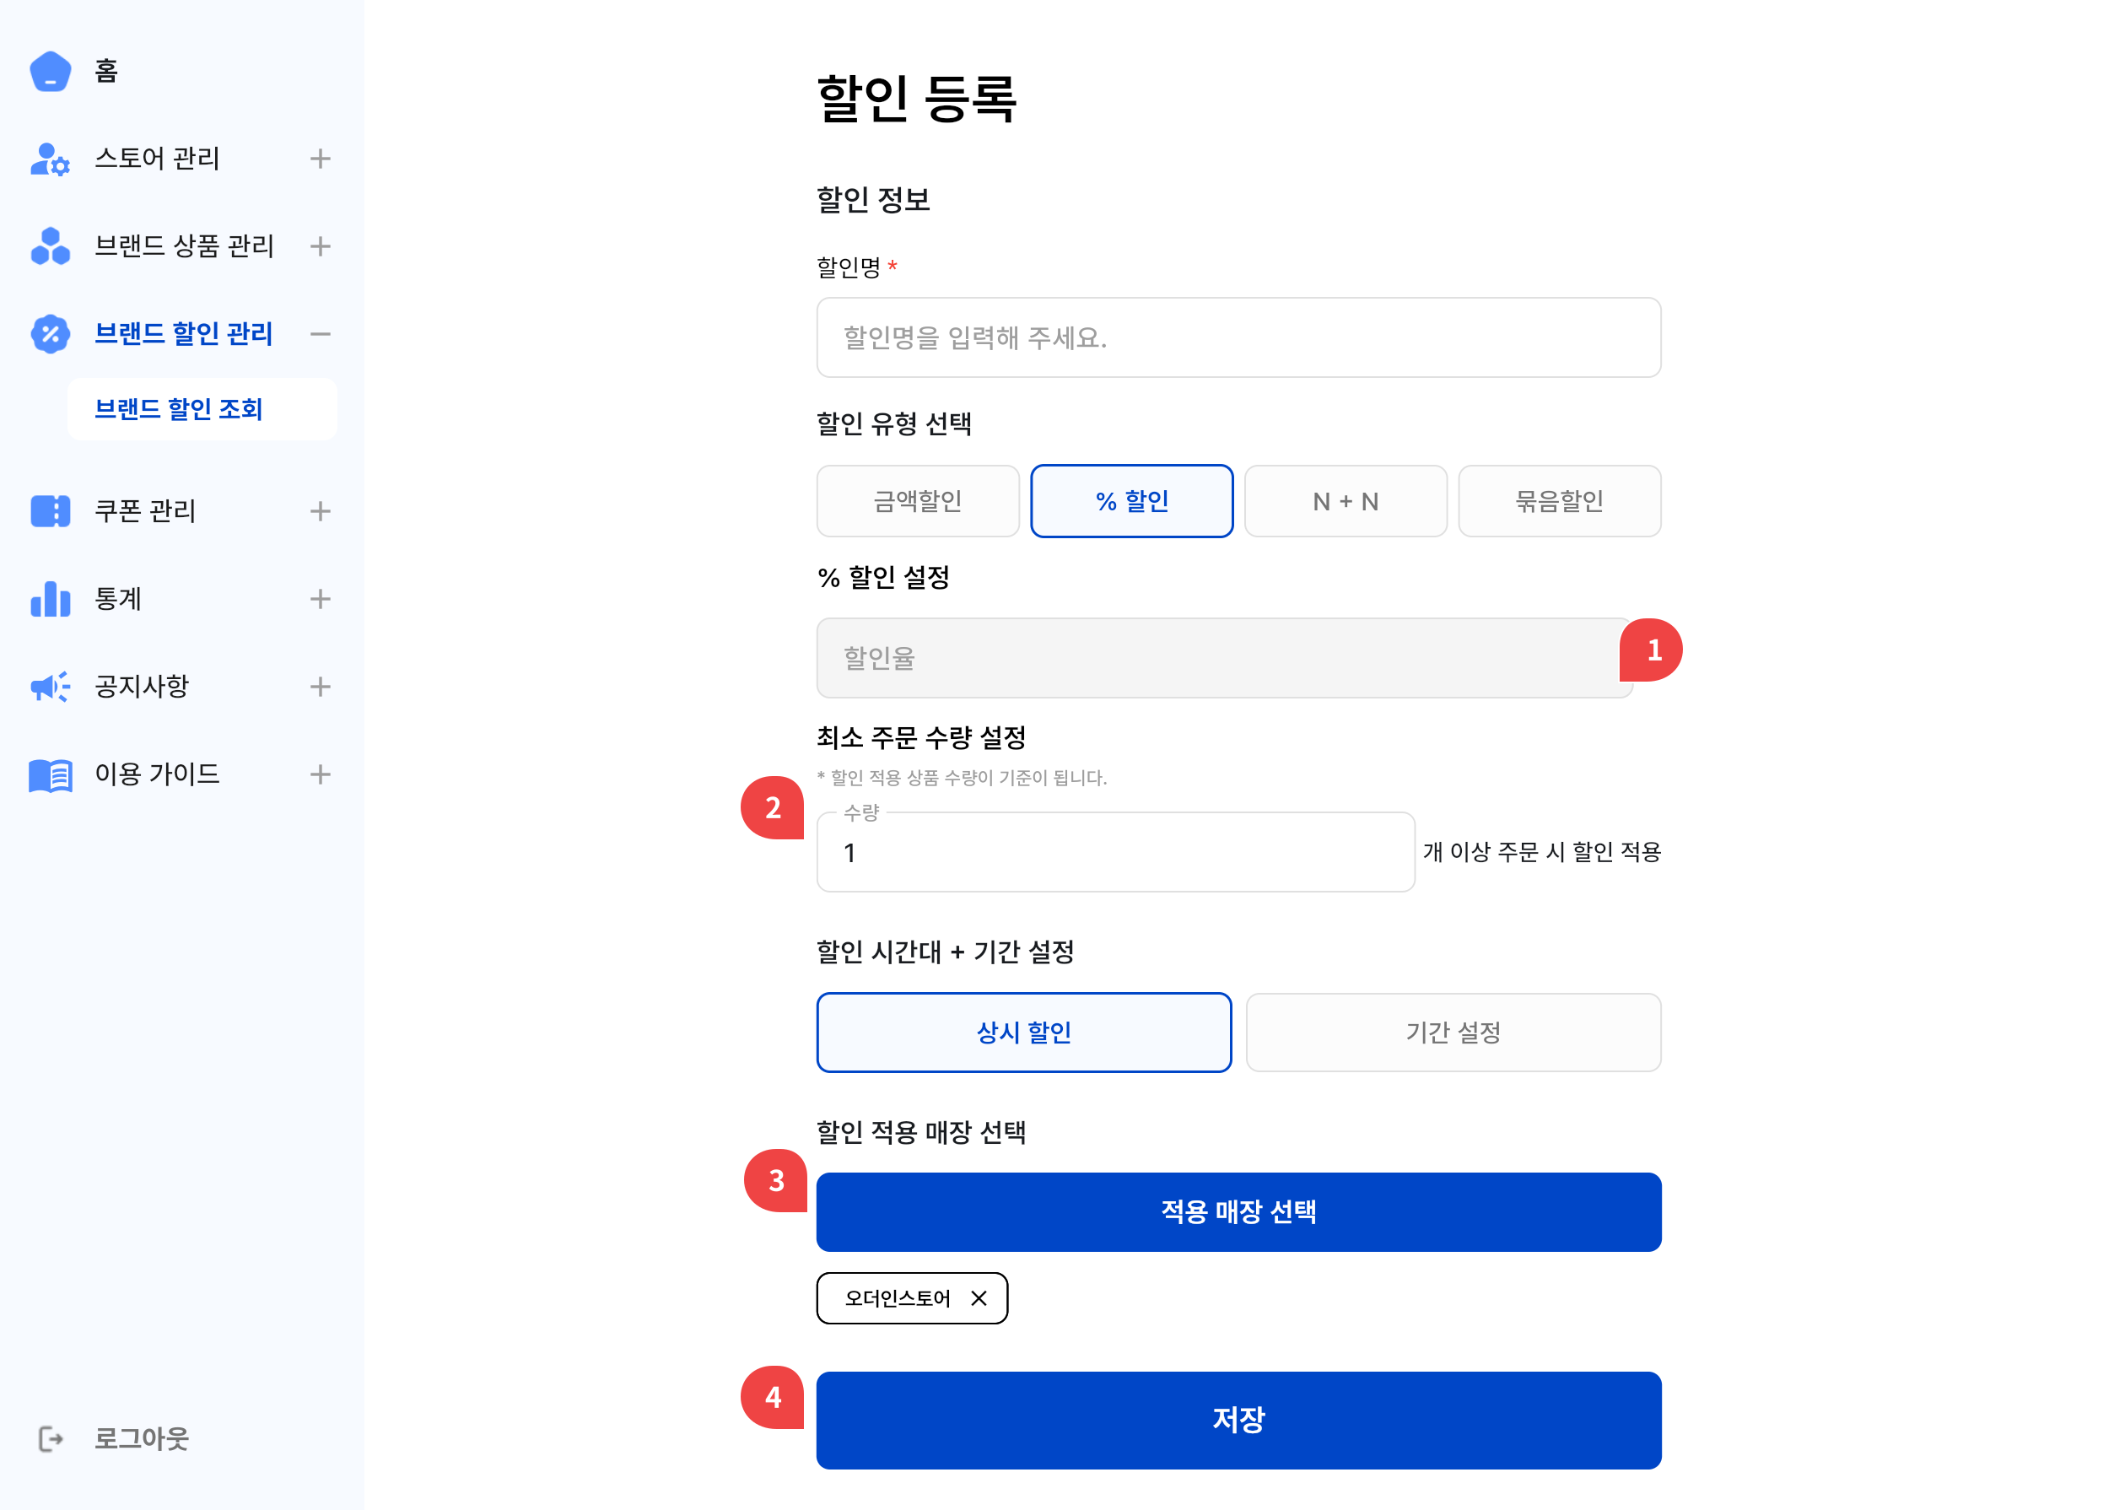The image size is (2114, 1510).
Task: Click the 이용 가이드 book icon
Action: tap(51, 774)
